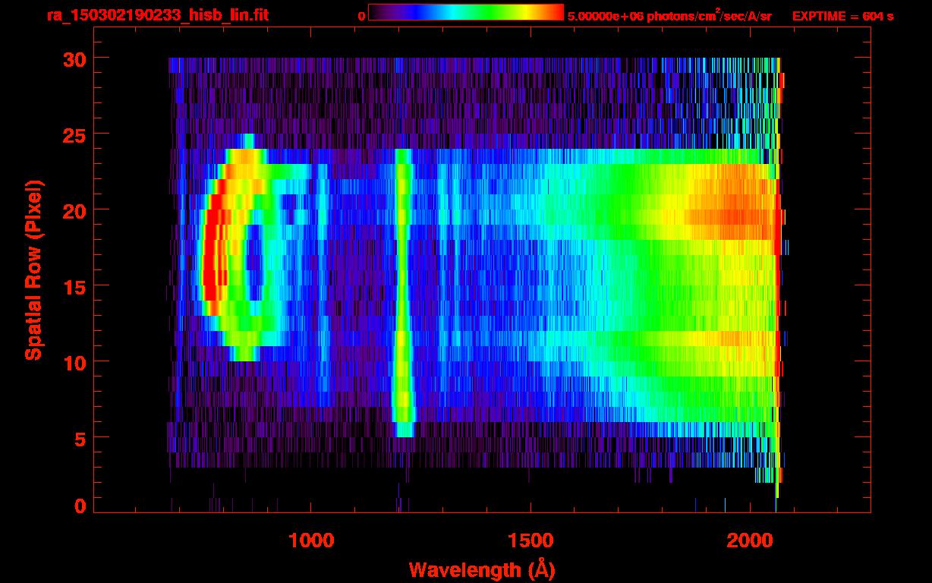The width and height of the screenshot is (932, 583).
Task: Click the x-axis tick label 1000
Action: point(312,540)
